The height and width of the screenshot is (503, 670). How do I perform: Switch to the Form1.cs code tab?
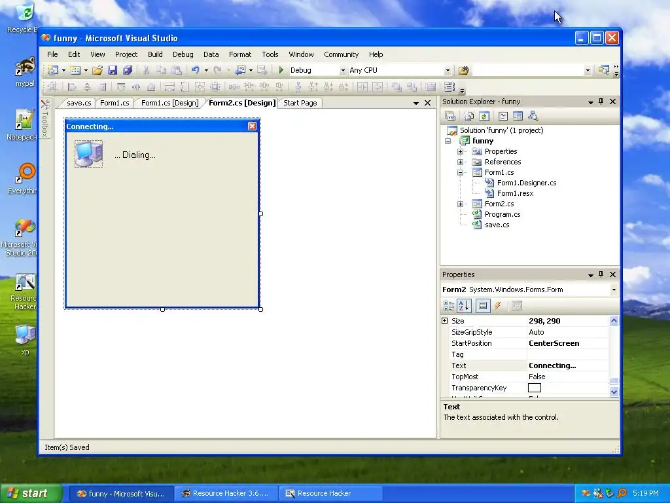(x=115, y=103)
